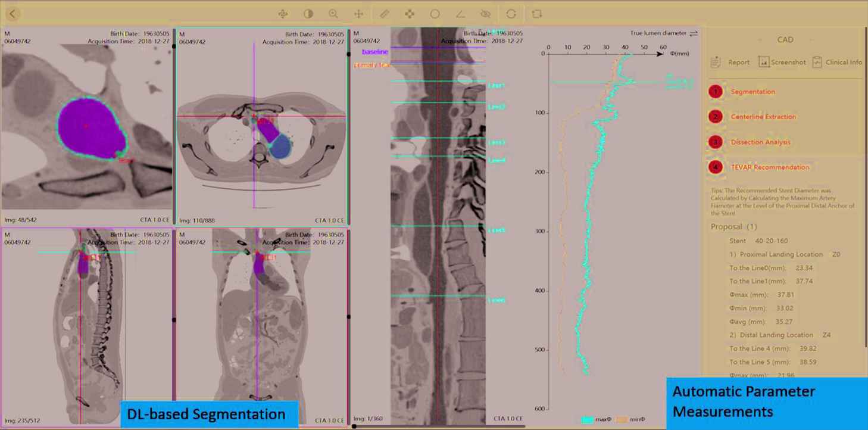Image resolution: width=868 pixels, height=430 pixels.
Task: Click the reset refresh icon
Action: coord(511,14)
